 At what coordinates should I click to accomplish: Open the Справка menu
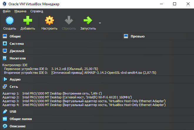pyautogui.click(x=37, y=11)
